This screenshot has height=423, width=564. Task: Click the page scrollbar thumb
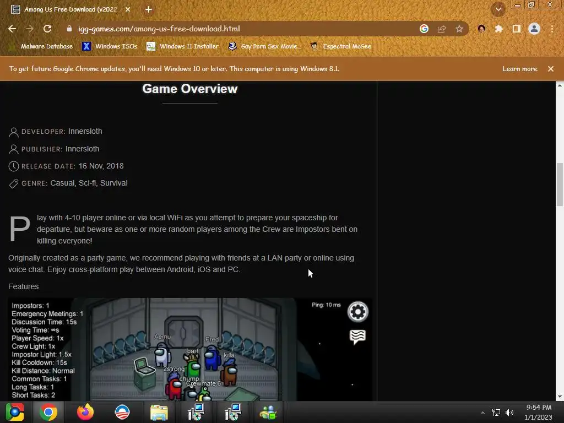560,184
